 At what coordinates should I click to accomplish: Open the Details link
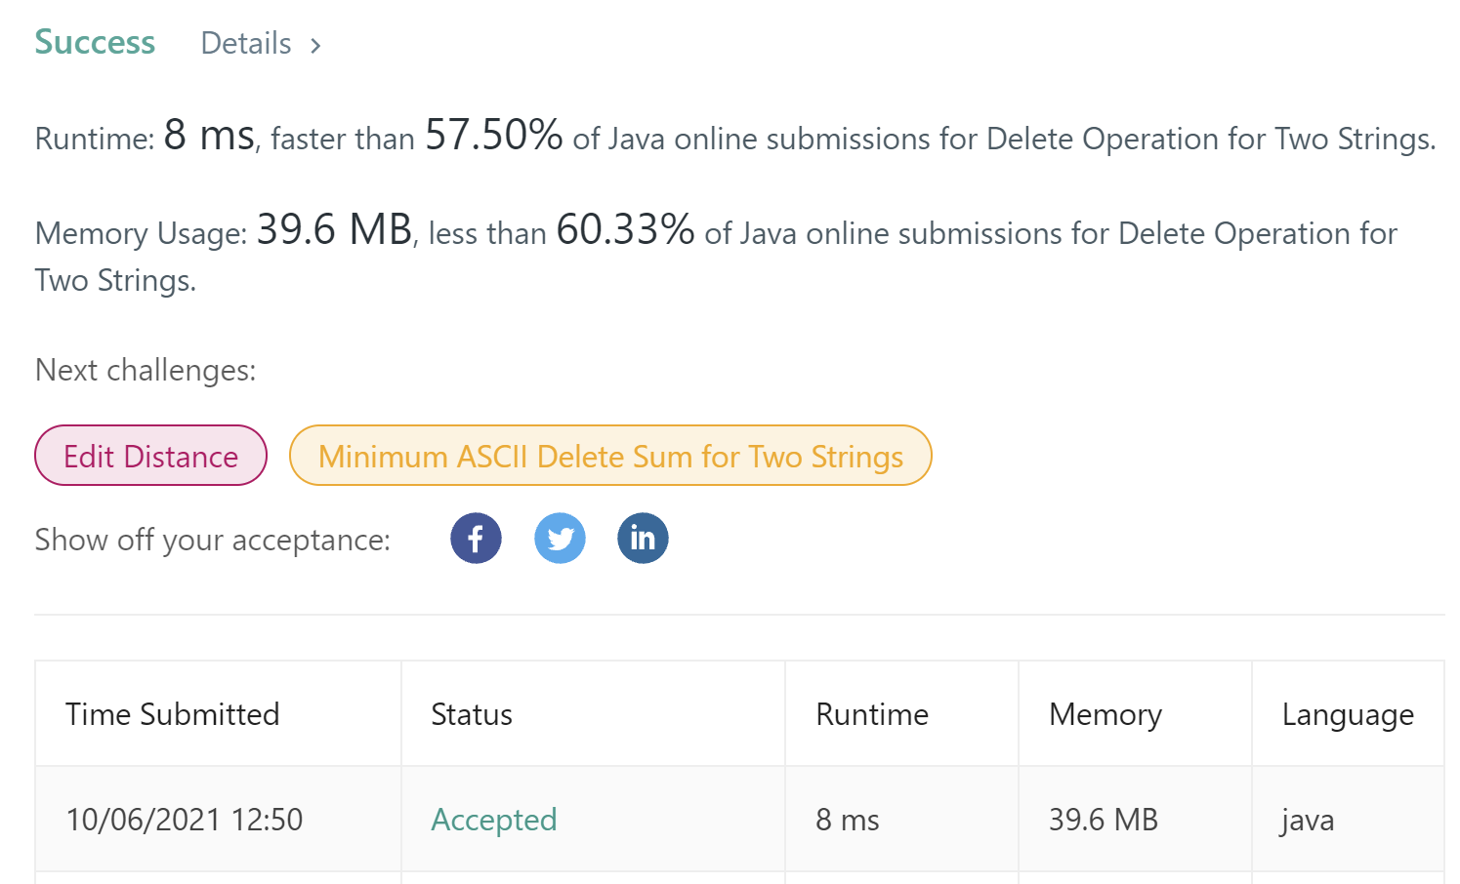coord(246,44)
